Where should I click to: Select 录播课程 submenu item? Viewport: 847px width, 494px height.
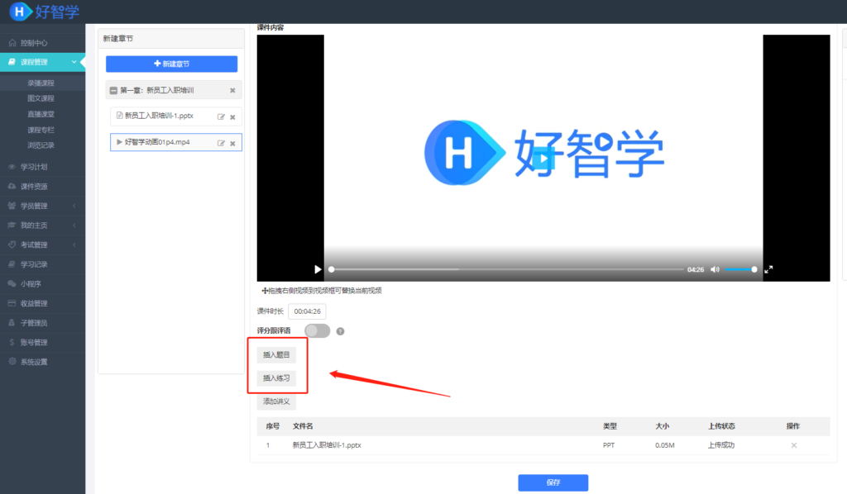41,83
